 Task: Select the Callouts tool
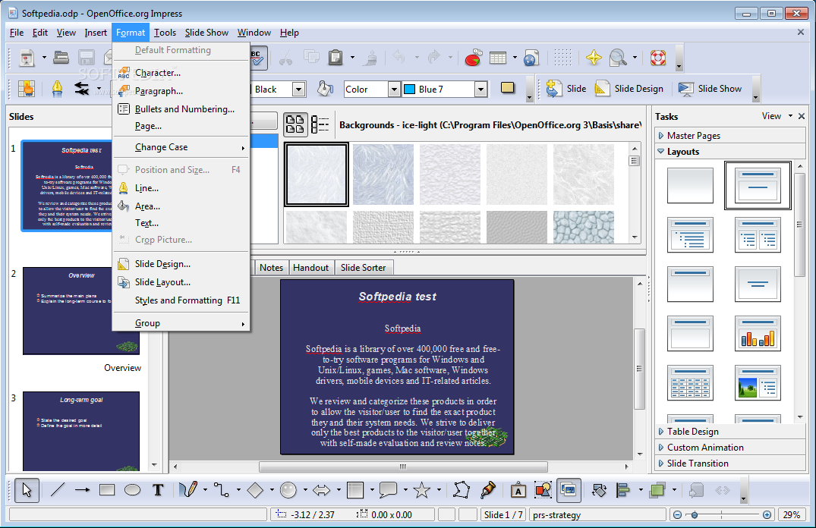click(x=388, y=490)
